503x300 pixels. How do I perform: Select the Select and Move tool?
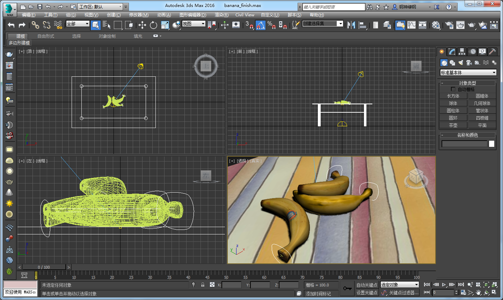(x=143, y=25)
